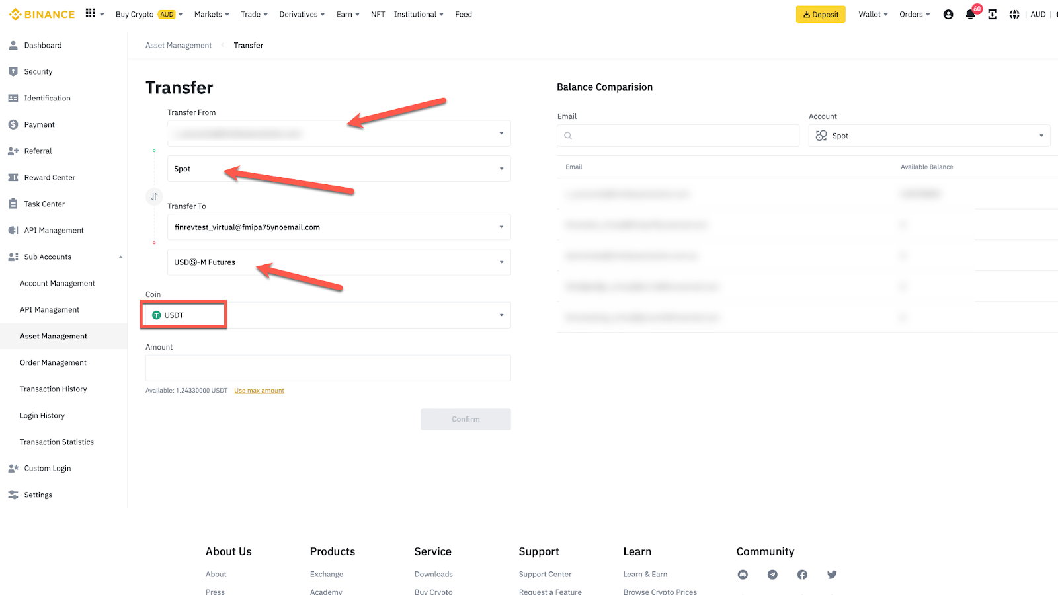Open the apps grid menu icon
The image size is (1058, 595).
[x=91, y=13]
